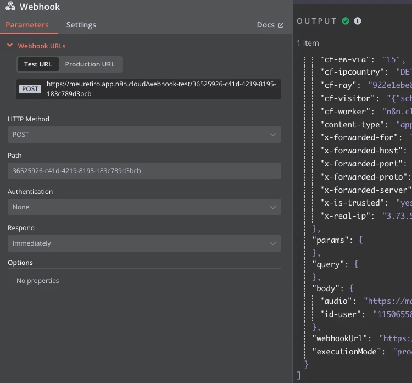This screenshot has width=412, height=383.
Task: Click the POST method badge
Action: (x=30, y=89)
